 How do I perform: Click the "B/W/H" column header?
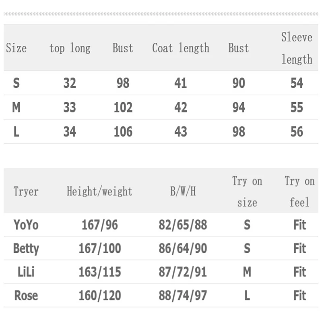point(183,191)
